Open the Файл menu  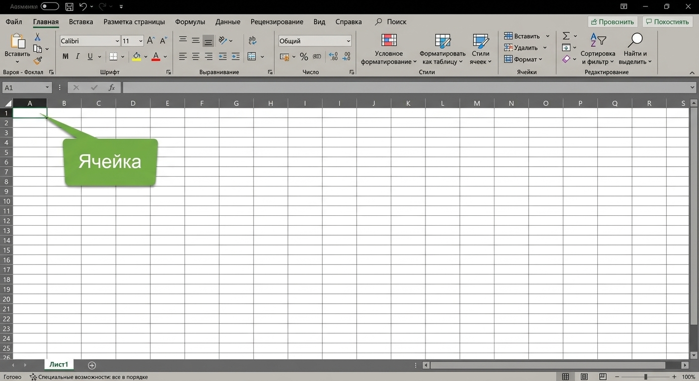pos(14,22)
